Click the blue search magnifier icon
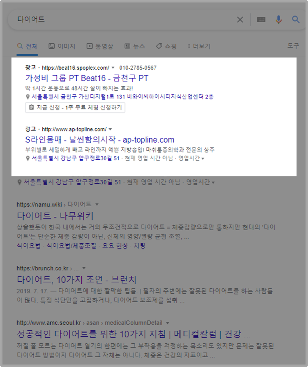Viewport: 308px width, 367px height. (296, 20)
